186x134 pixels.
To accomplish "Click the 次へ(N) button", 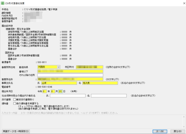I will click(160, 131).
